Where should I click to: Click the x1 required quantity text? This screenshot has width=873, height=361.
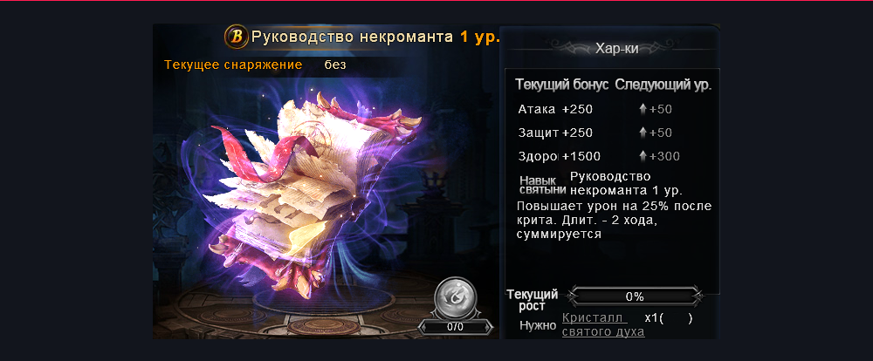point(651,319)
